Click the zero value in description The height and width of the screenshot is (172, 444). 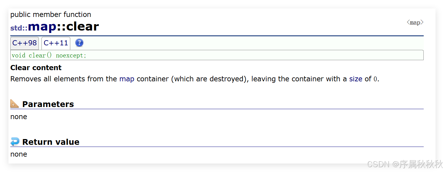pyautogui.click(x=375, y=79)
